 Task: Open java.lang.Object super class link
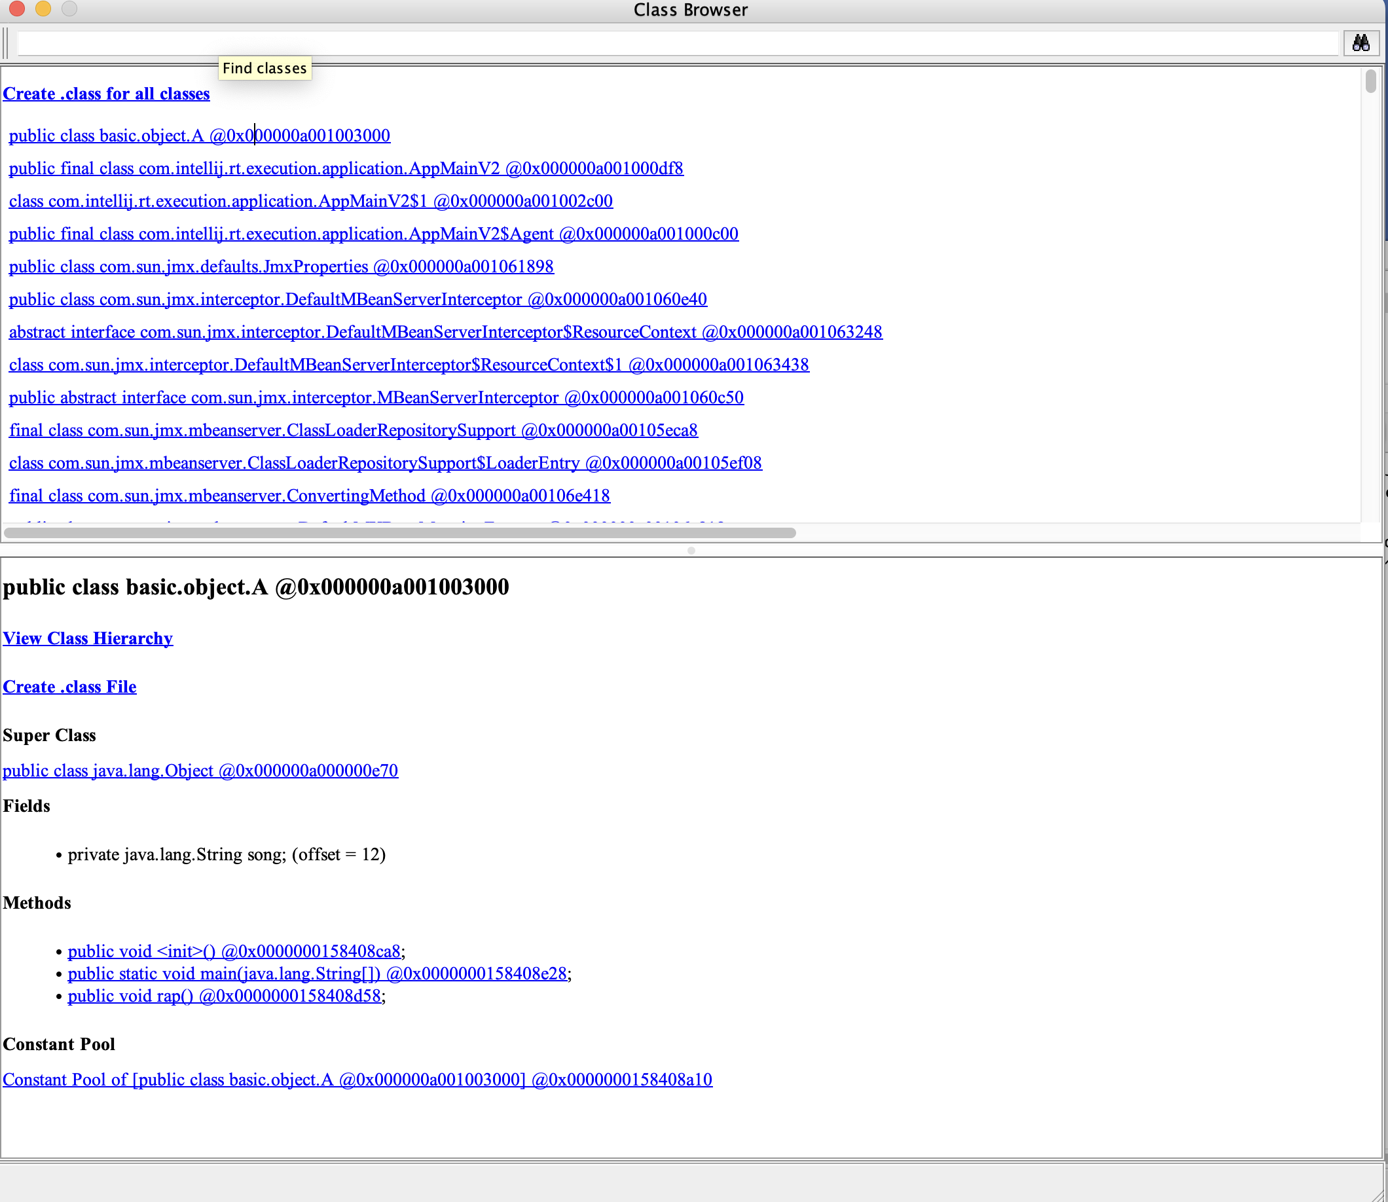(x=200, y=771)
